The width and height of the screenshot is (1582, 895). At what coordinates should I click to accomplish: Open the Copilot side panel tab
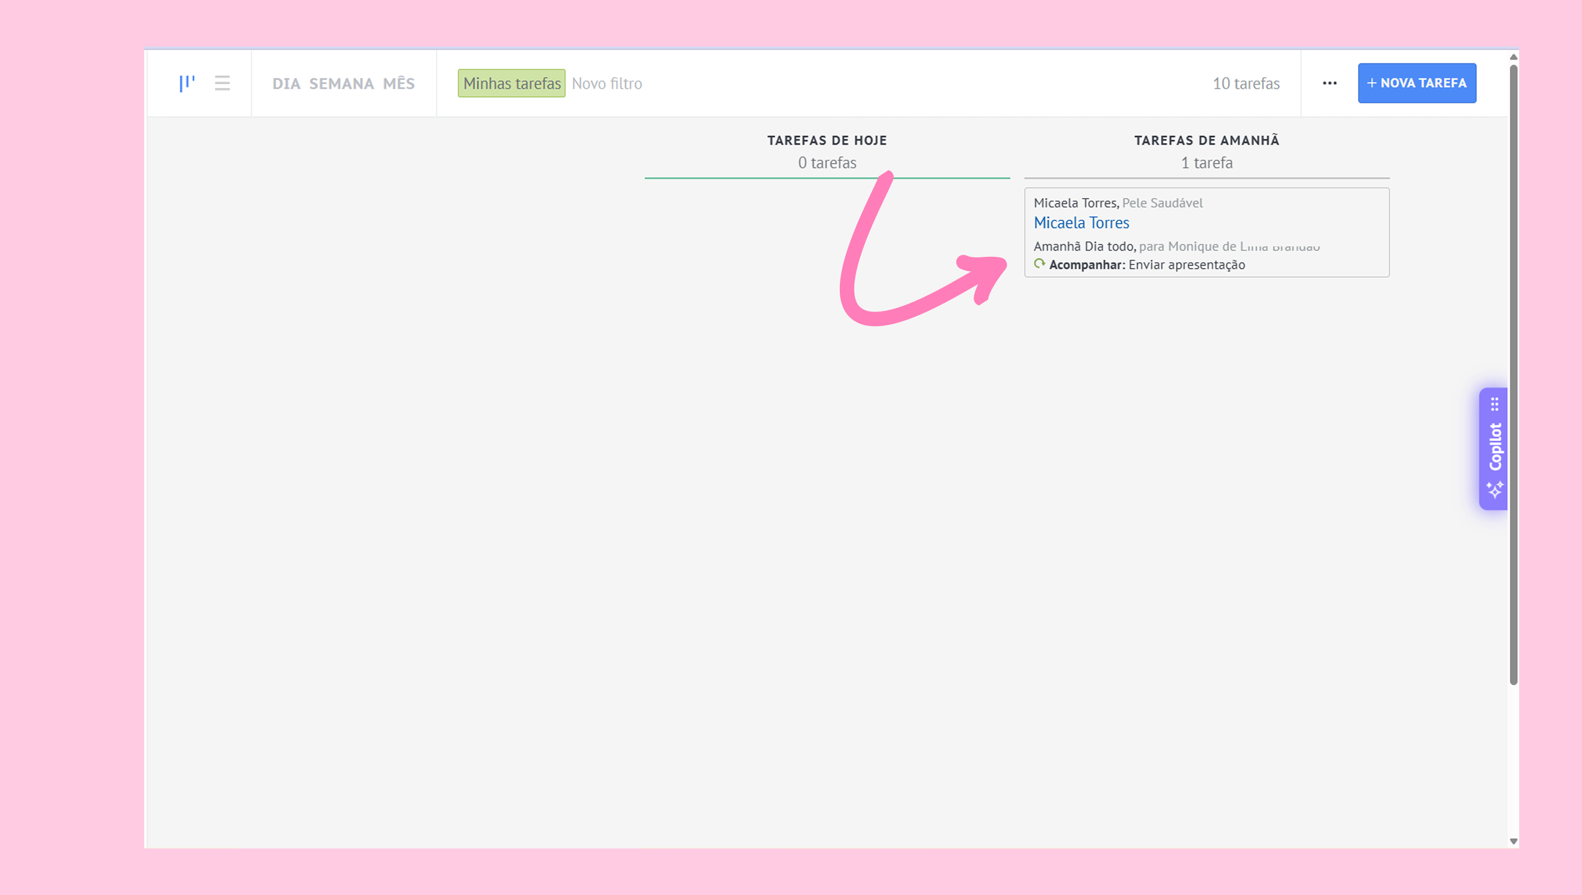coord(1495,447)
